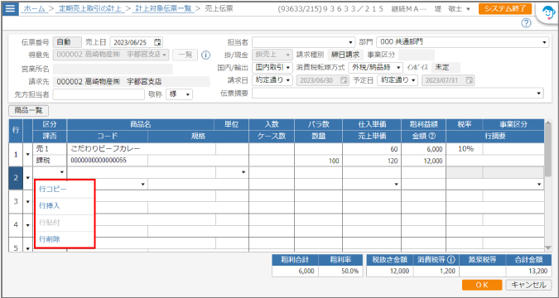This screenshot has width=559, height=298.
Task: Go to 計上対象伝票一覧 breadcrumb
Action: click(163, 8)
